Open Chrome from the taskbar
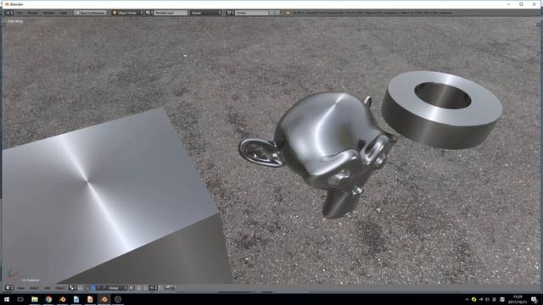Image resolution: width=543 pixels, height=305 pixels. click(48, 299)
